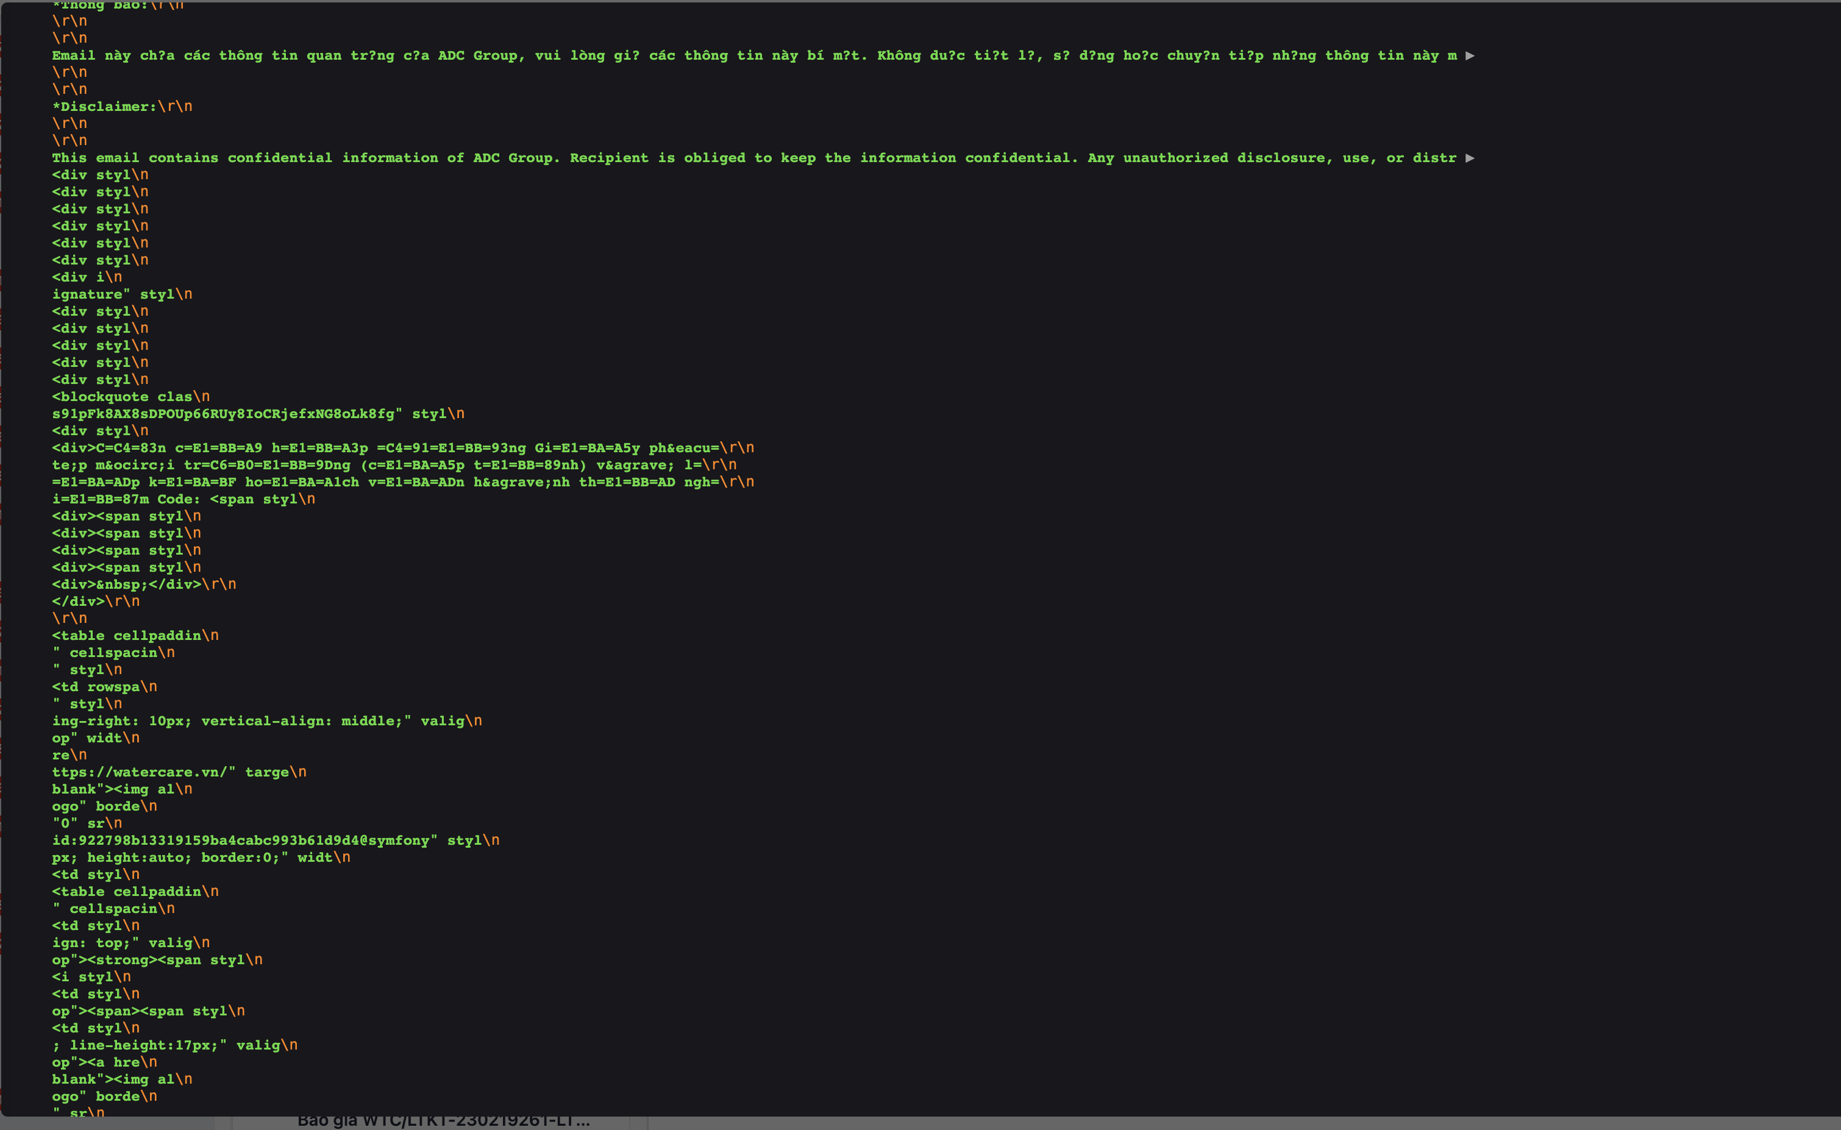Viewport: 1841px width, 1130px height.
Task: Click the 's91pFk8AX8sDPOUp66RUy8IoCRjefxNG8oLk8fg' string line
Action: point(224,414)
